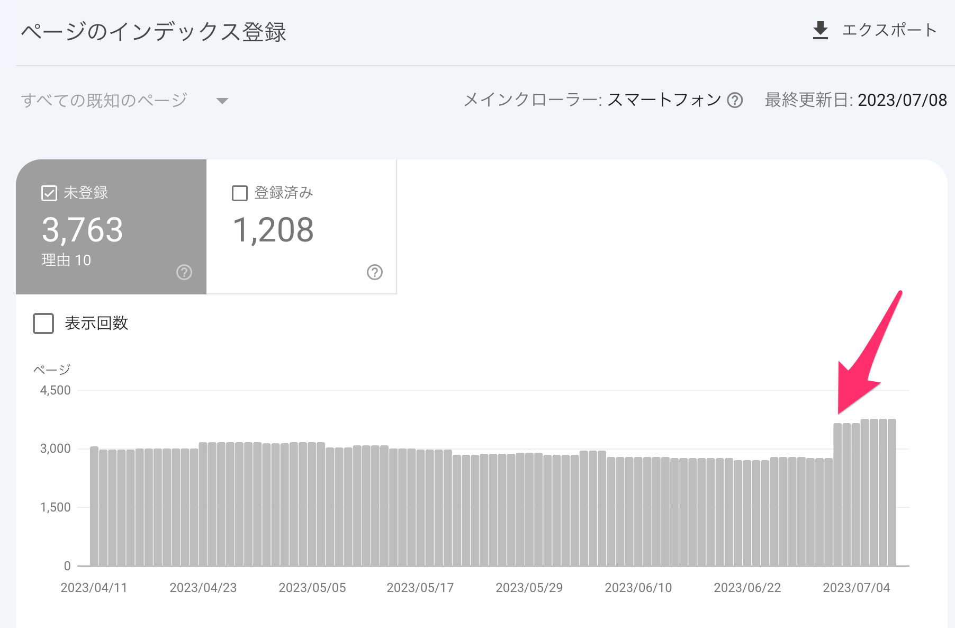
Task: Click the rightmost tallest chart bar
Action: pos(892,492)
